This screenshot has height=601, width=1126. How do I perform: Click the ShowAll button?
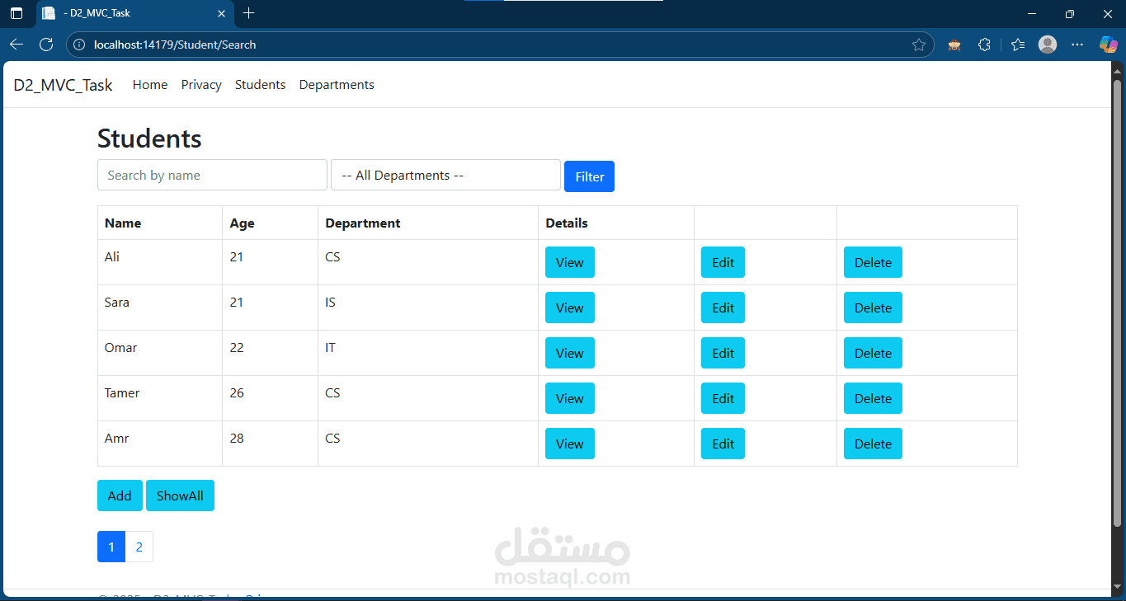coord(180,495)
